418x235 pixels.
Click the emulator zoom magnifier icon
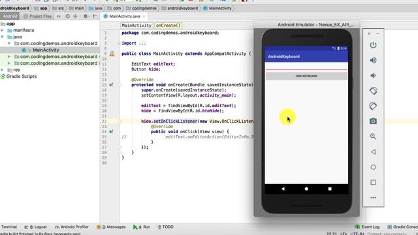tap(373, 136)
